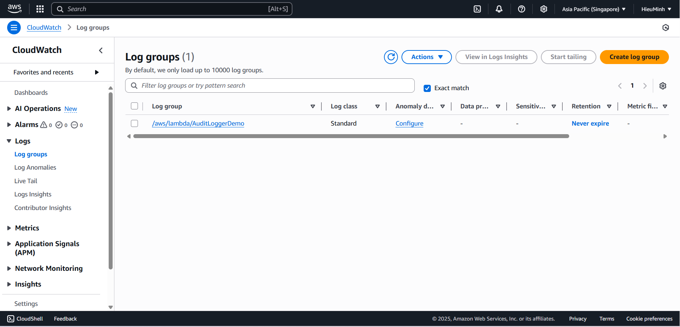Go to the previous page of log groups
This screenshot has width=680, height=327.
point(620,86)
